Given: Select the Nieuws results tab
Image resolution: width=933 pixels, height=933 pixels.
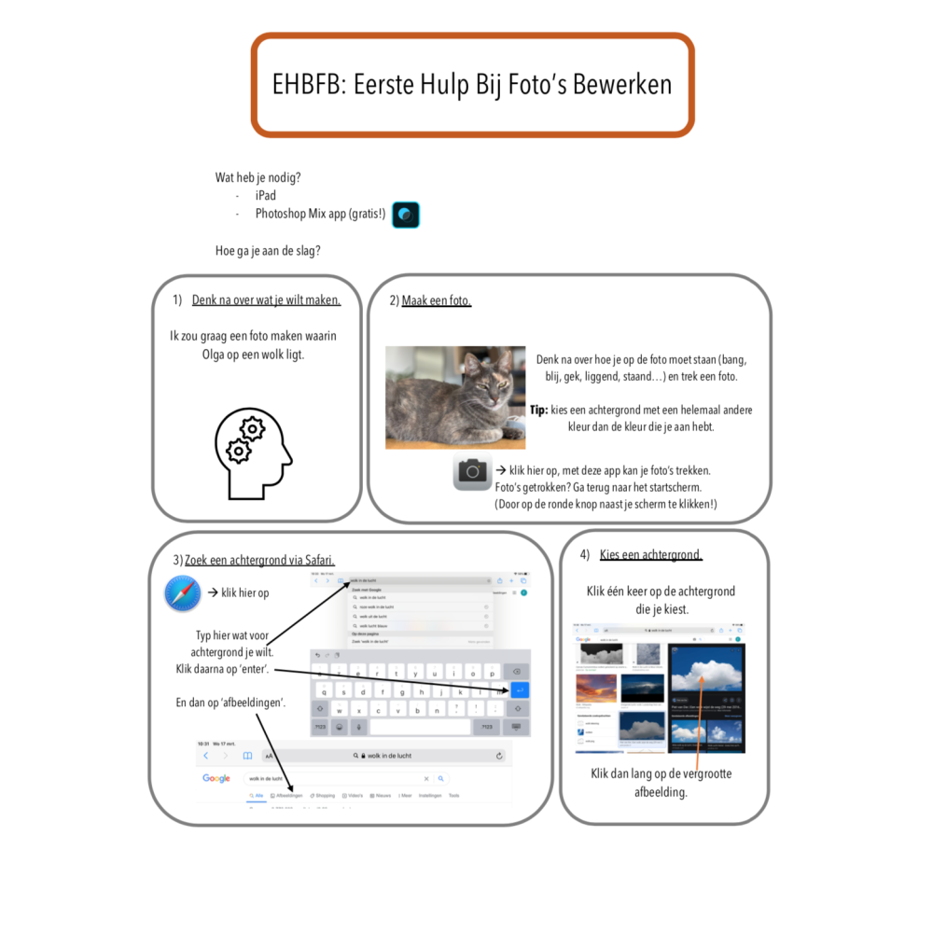Looking at the screenshot, I should [381, 796].
